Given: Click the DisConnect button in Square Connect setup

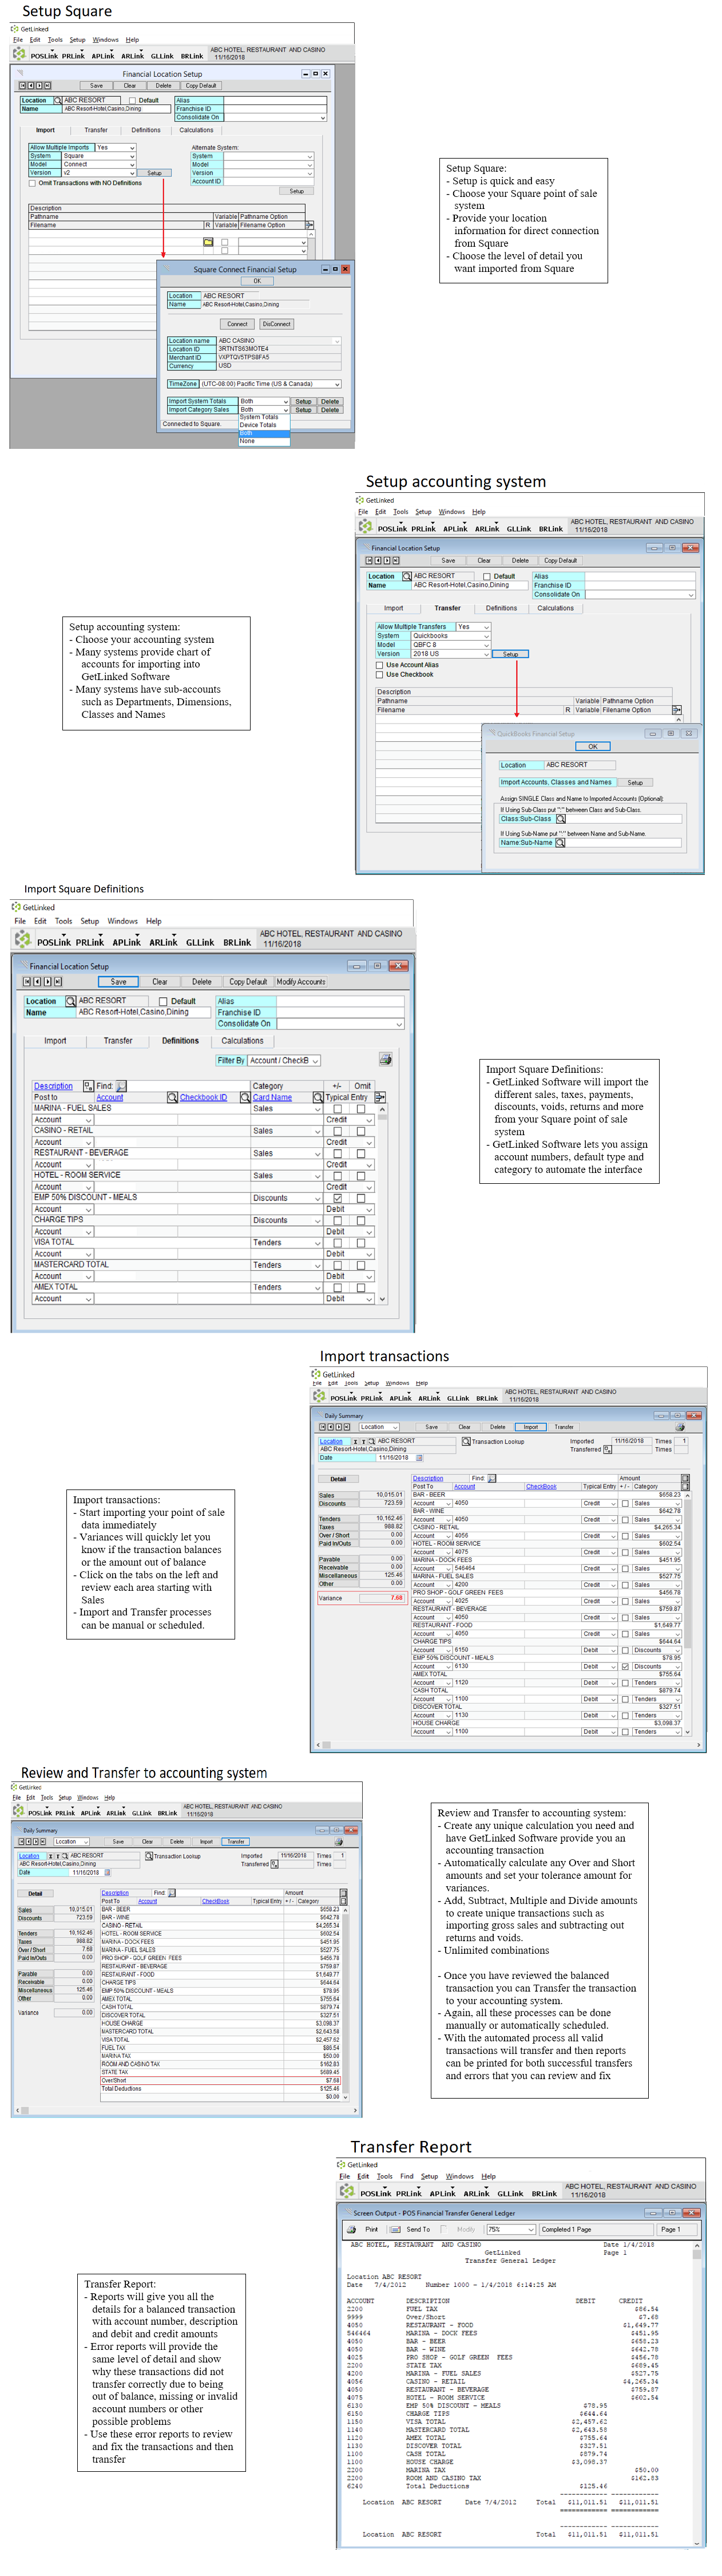Looking at the screenshot, I should (277, 324).
